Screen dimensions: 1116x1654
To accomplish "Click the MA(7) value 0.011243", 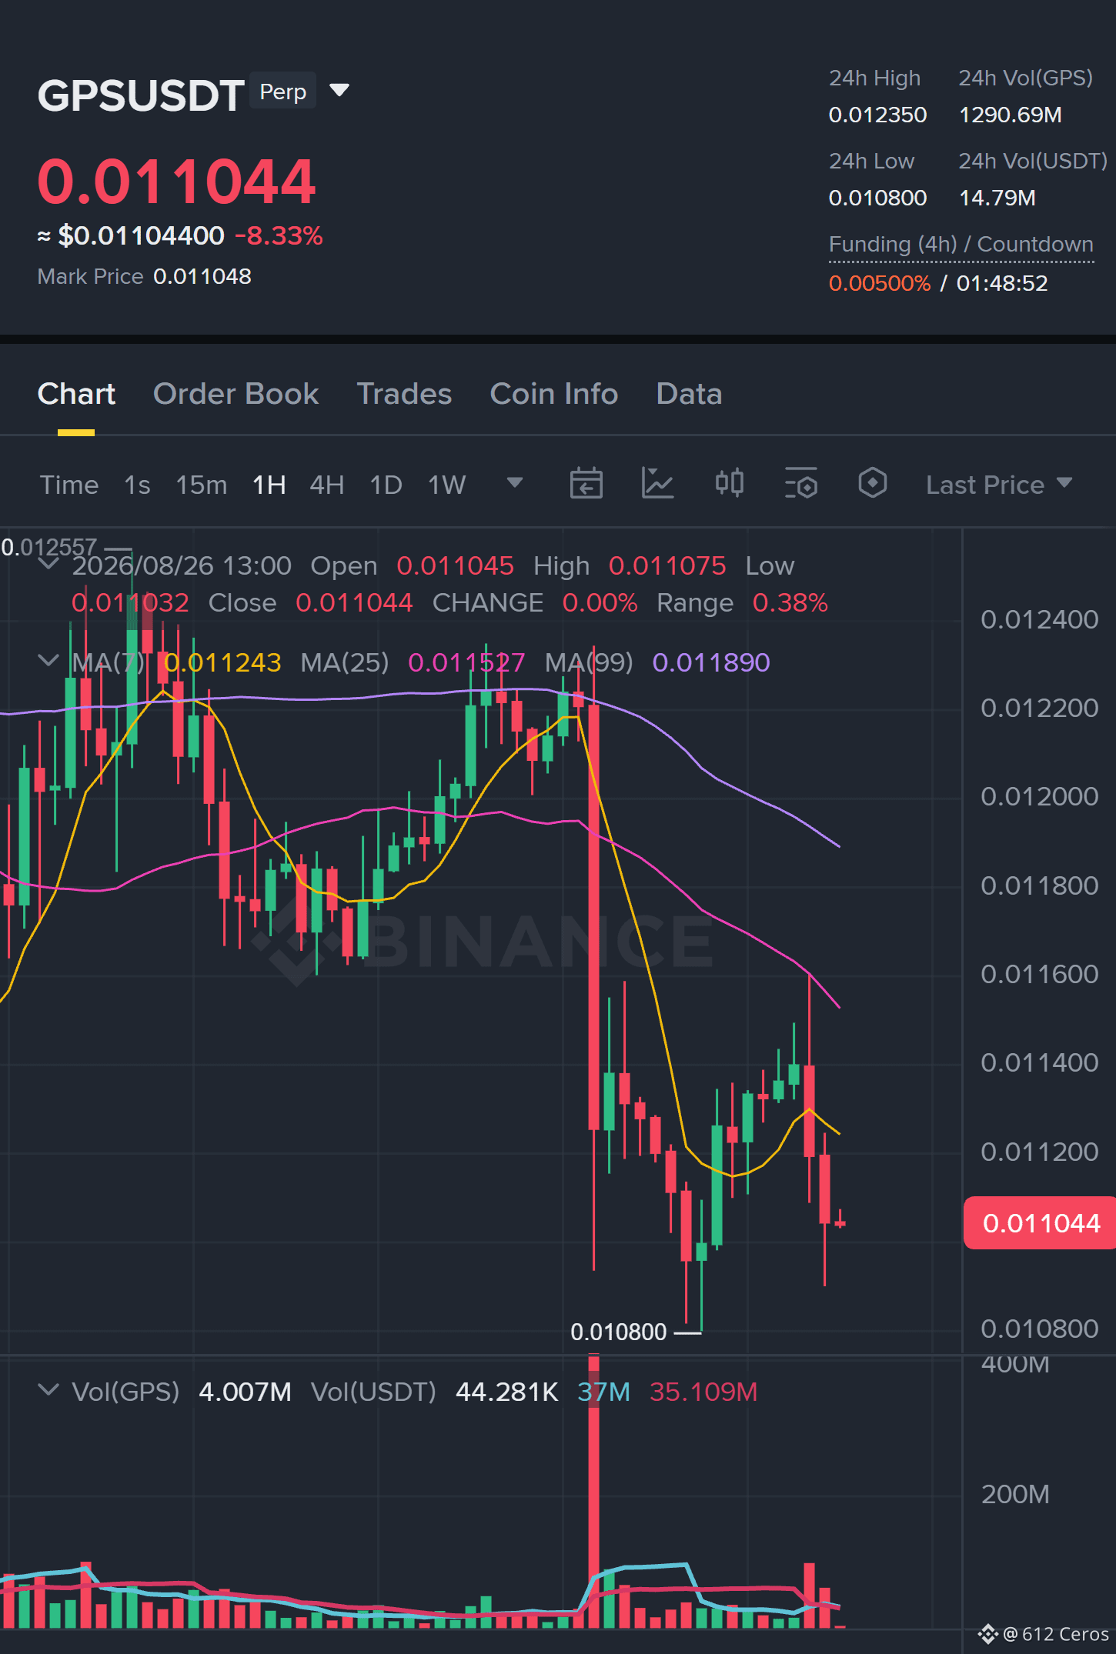I will pyautogui.click(x=222, y=662).
